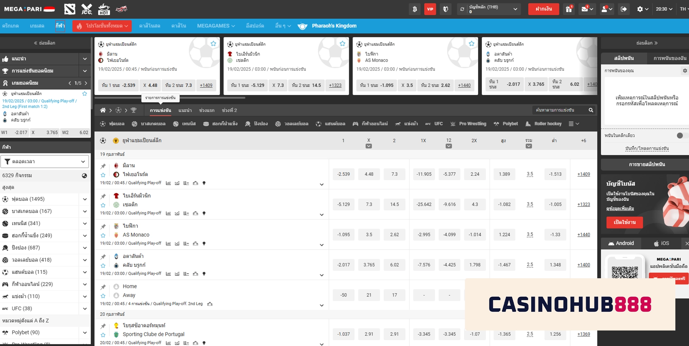Favorite the top Milan match card

point(213,44)
